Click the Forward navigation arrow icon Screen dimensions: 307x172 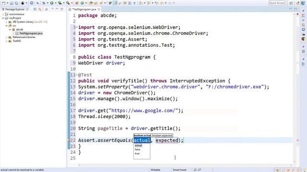coord(170,3)
